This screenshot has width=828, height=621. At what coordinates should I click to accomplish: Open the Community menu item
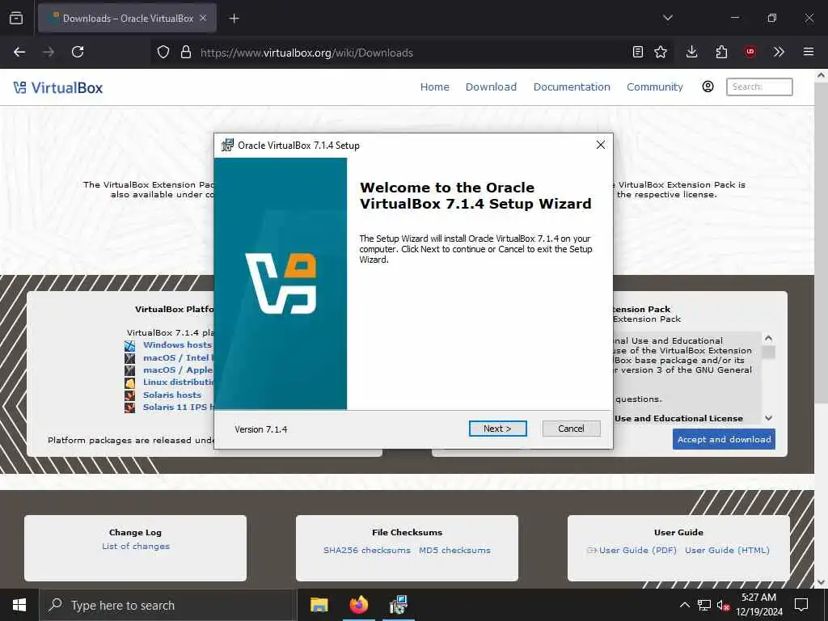coord(655,87)
